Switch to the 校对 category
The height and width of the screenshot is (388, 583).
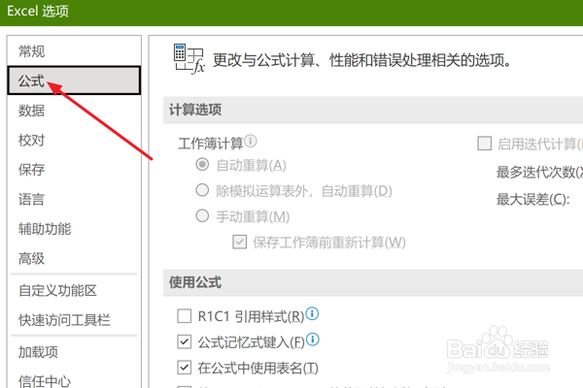click(74, 140)
